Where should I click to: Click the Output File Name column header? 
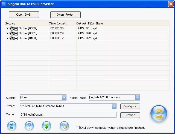pos(123,23)
